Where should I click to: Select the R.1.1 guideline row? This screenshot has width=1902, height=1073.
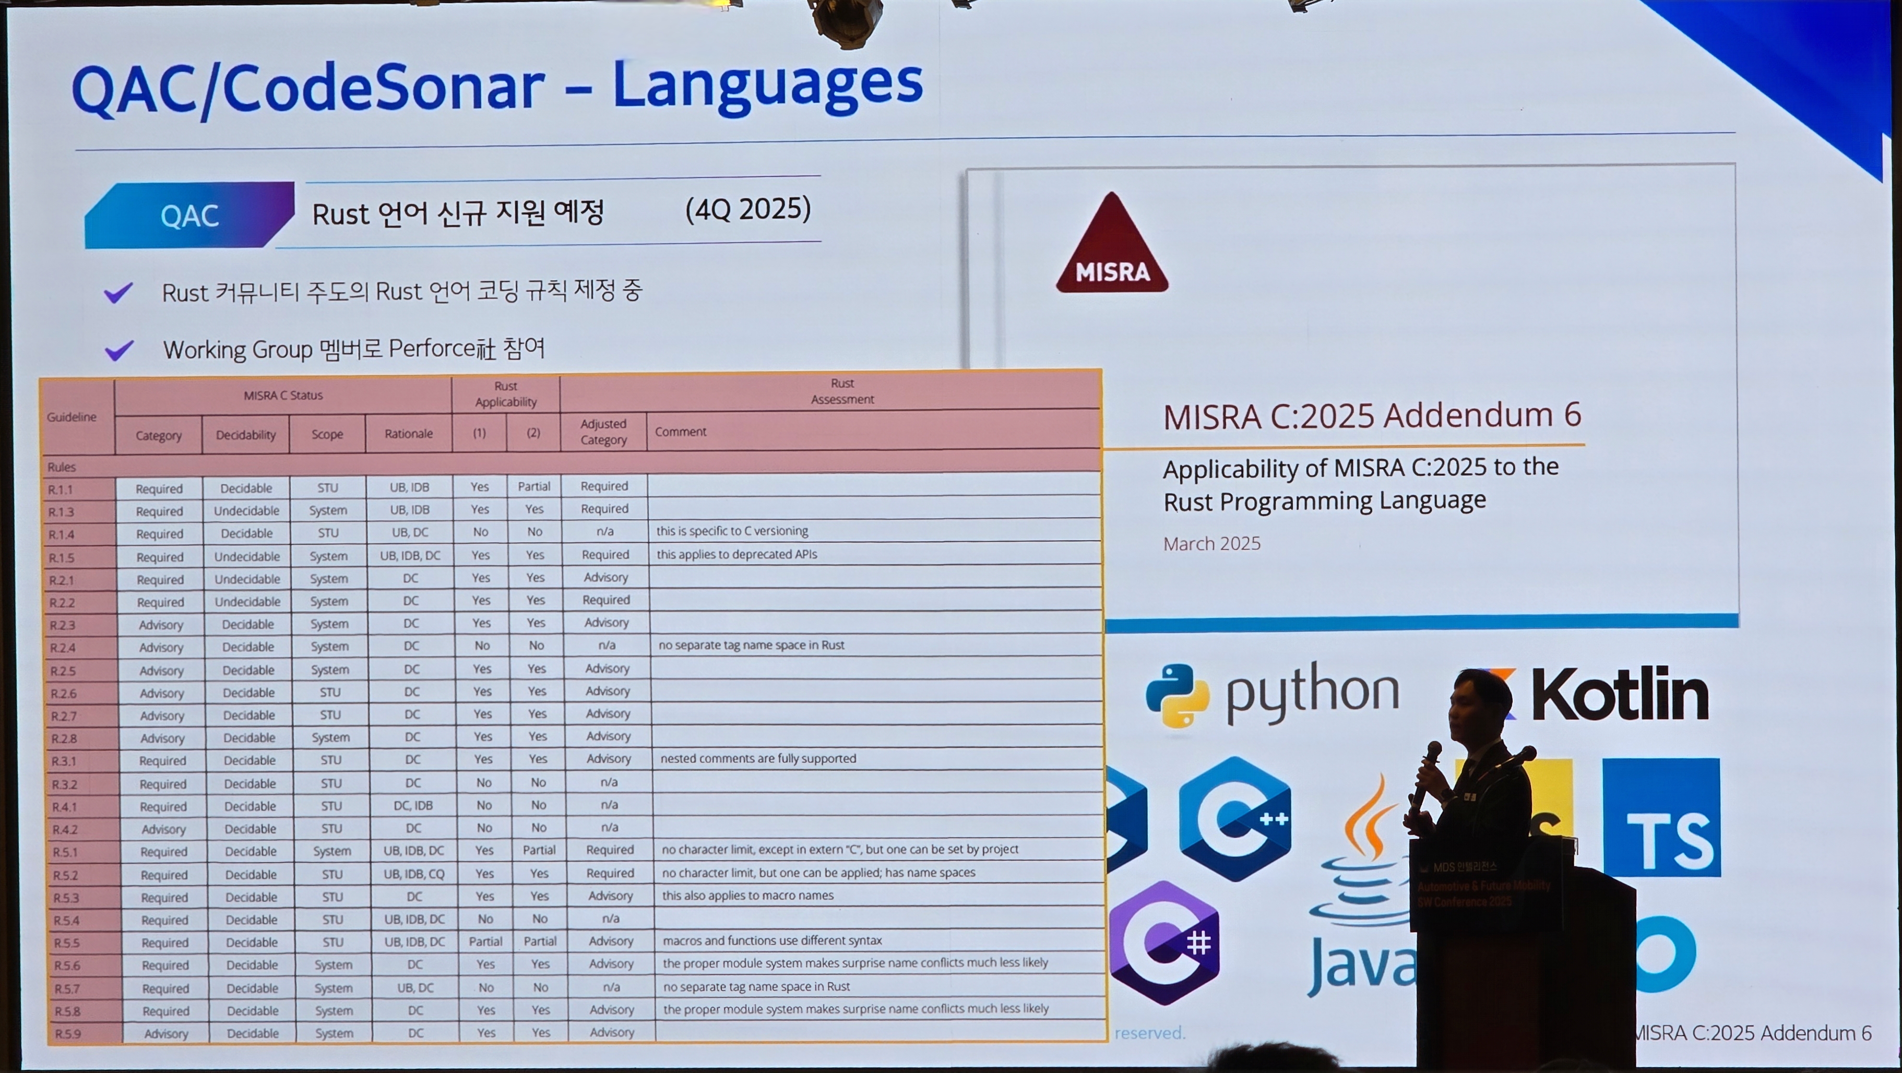tap(61, 490)
